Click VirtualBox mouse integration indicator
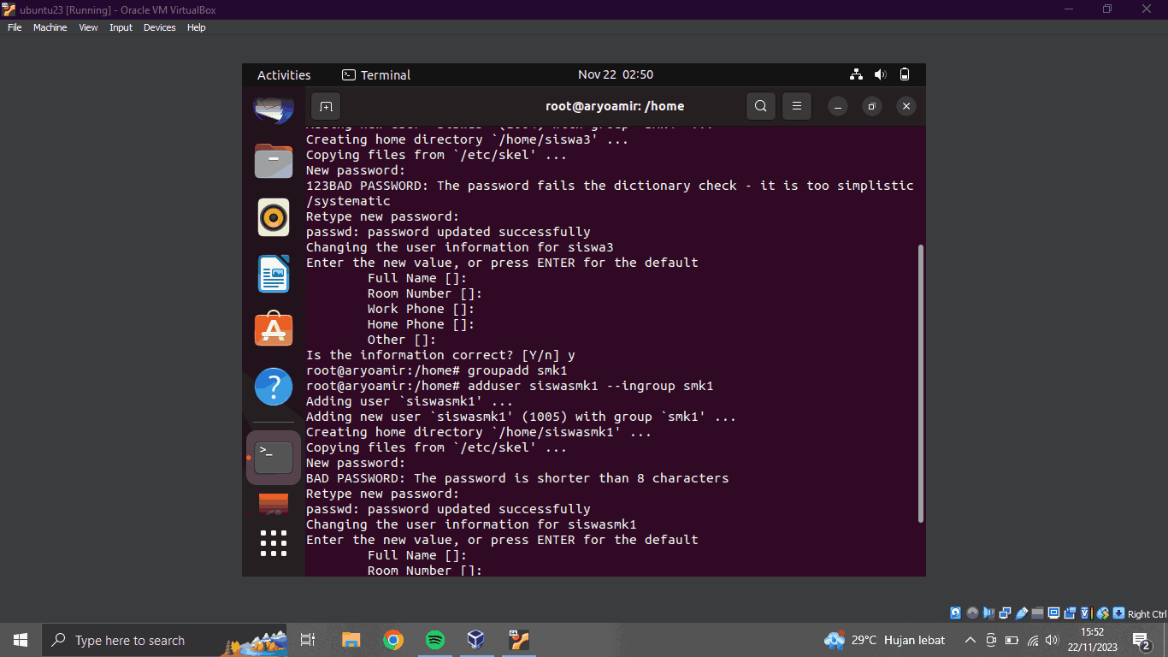1168x657 pixels. point(1103,613)
